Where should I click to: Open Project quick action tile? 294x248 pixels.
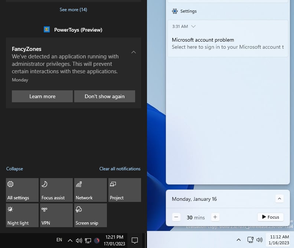pos(124,190)
